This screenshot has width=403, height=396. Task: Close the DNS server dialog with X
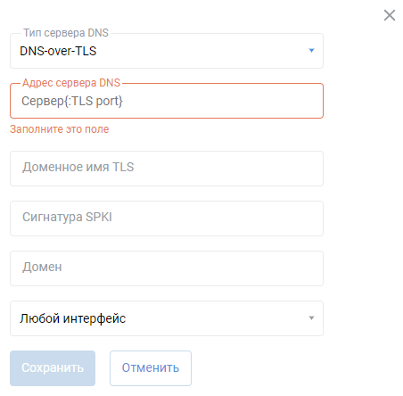click(390, 15)
